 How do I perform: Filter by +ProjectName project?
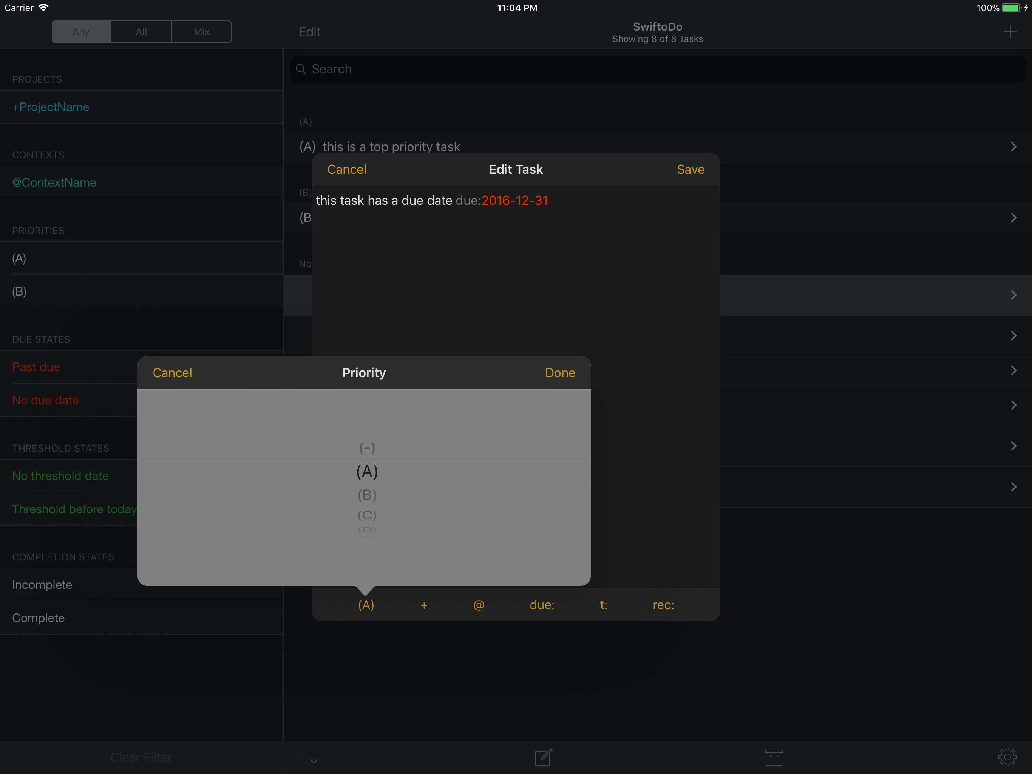pos(141,107)
